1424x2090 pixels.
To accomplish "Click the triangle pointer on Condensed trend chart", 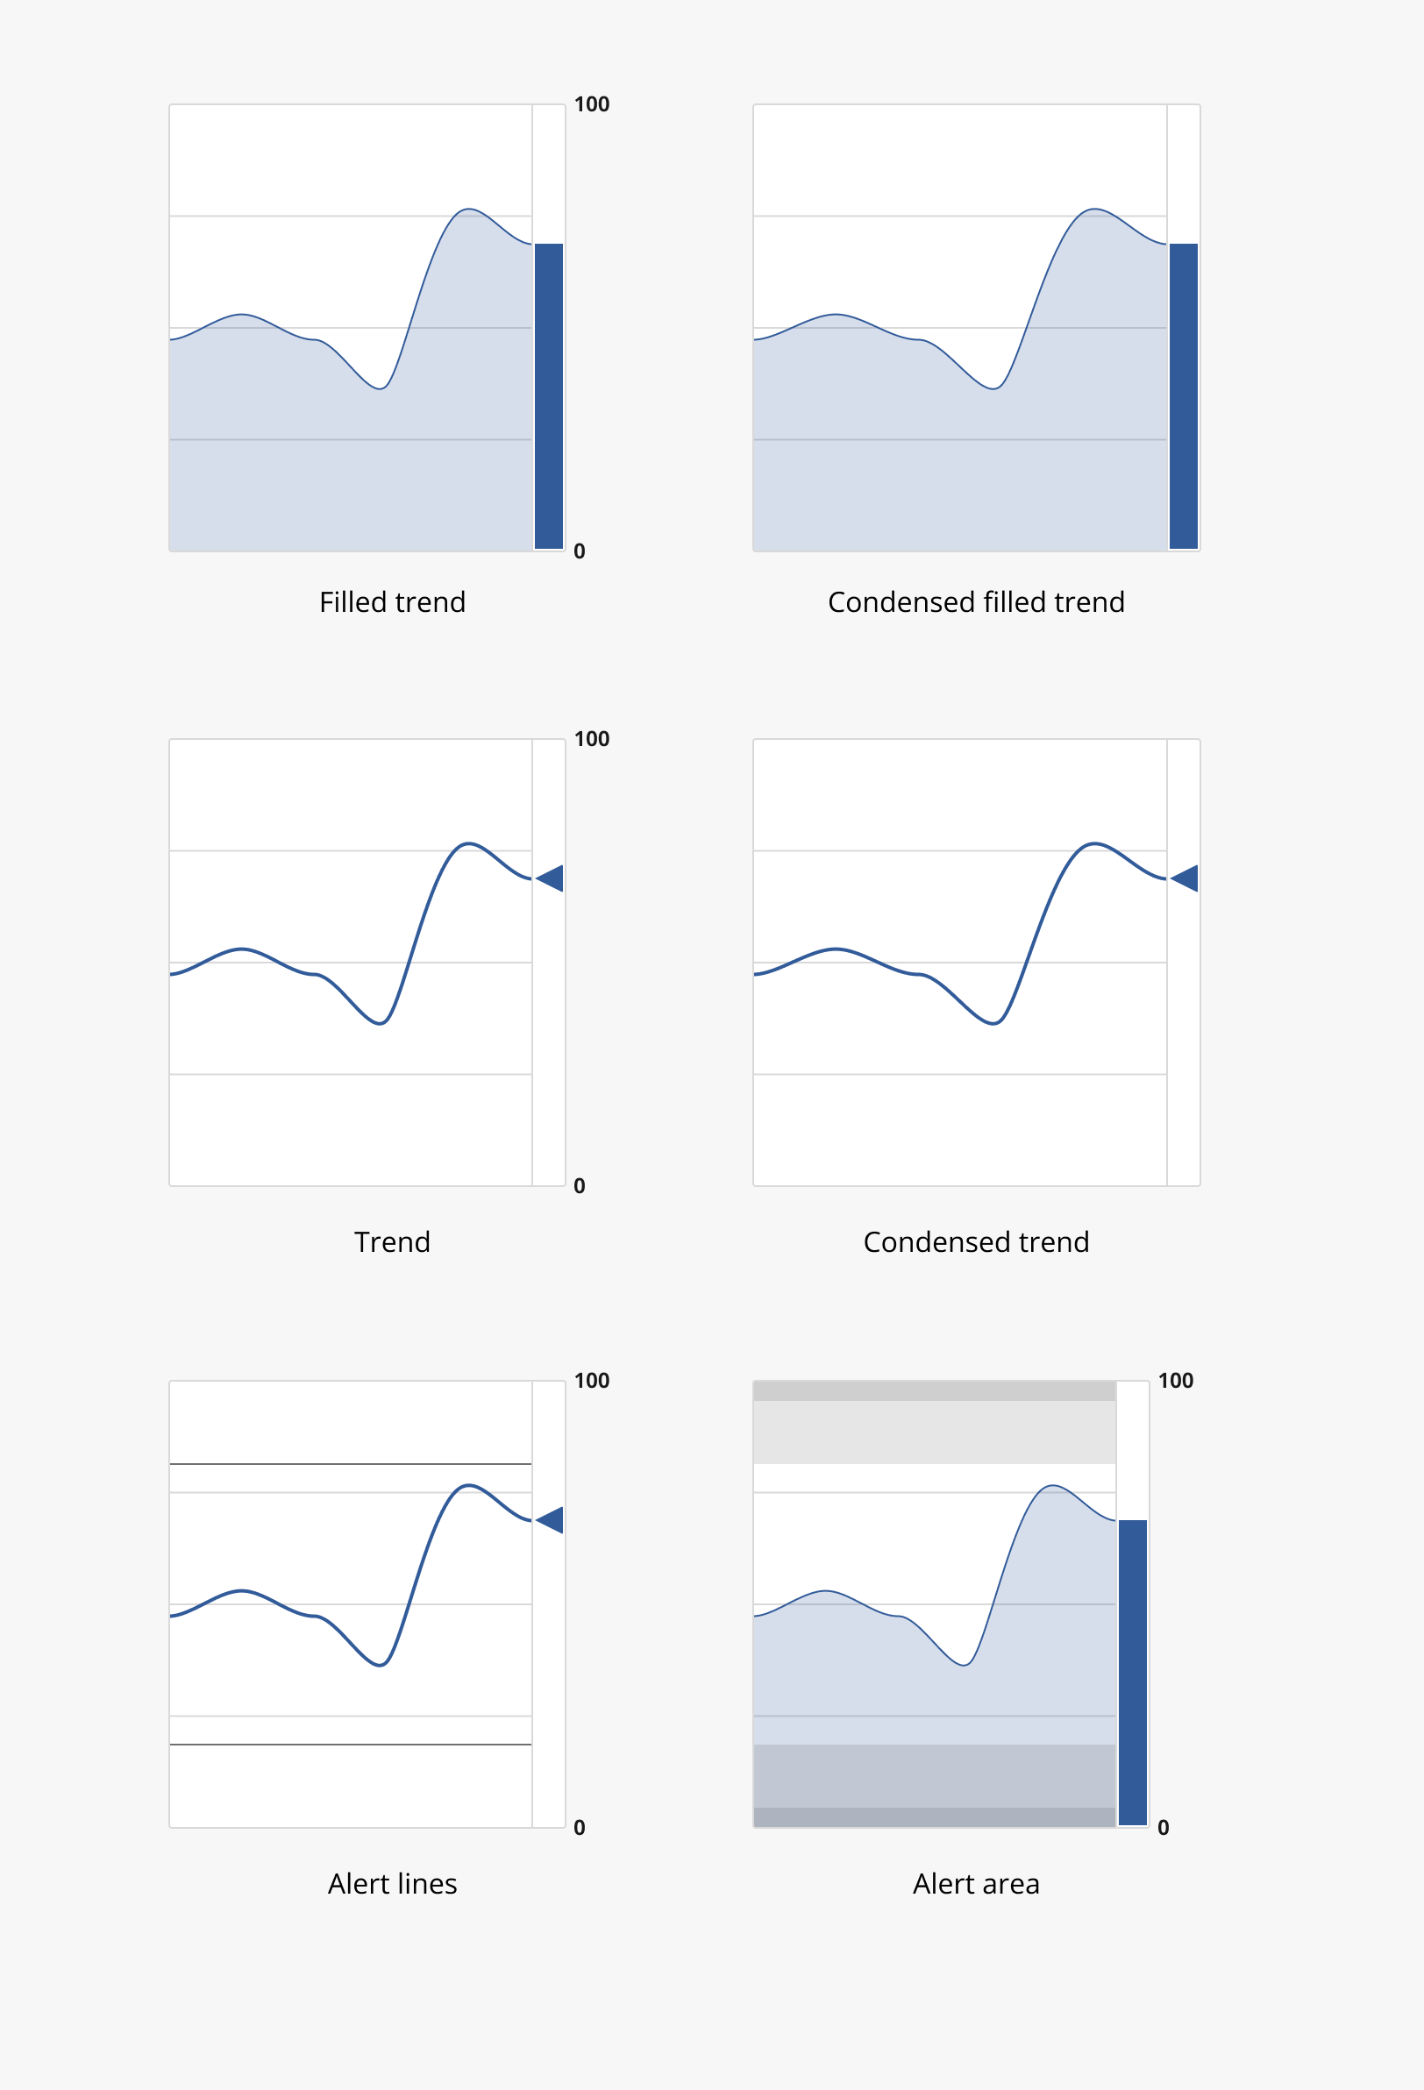I will point(1185,878).
